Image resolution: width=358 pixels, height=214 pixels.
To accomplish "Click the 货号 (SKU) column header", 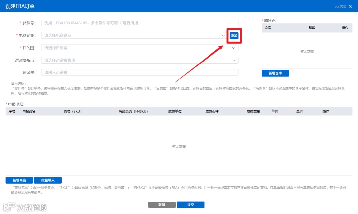I will pos(72,111).
